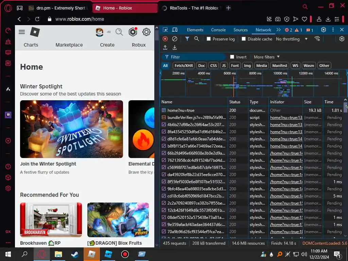Go to Marketplace
348x261 pixels.
(69, 45)
